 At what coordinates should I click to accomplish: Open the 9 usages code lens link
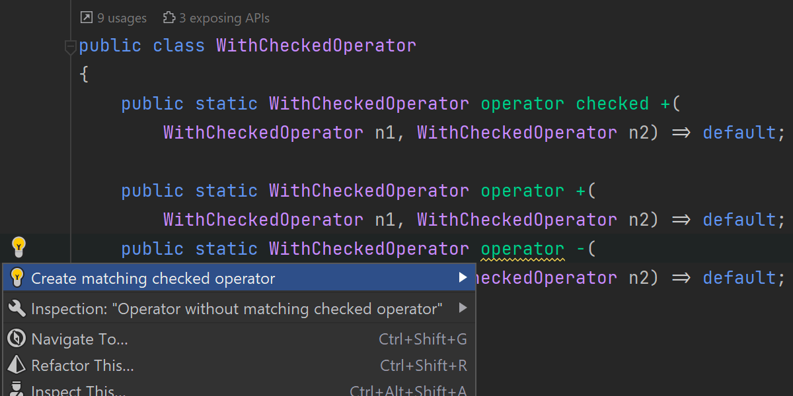[x=122, y=18]
